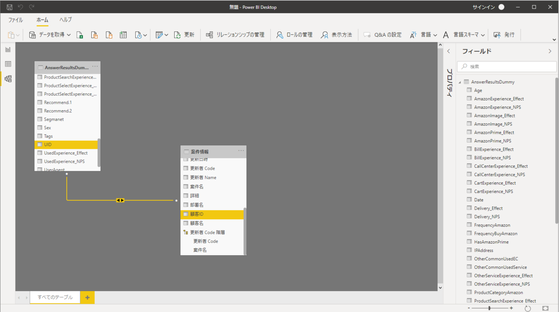559x312 pixels.
Task: Select 顧客名 field in 案件情報 card
Action: (x=212, y=223)
